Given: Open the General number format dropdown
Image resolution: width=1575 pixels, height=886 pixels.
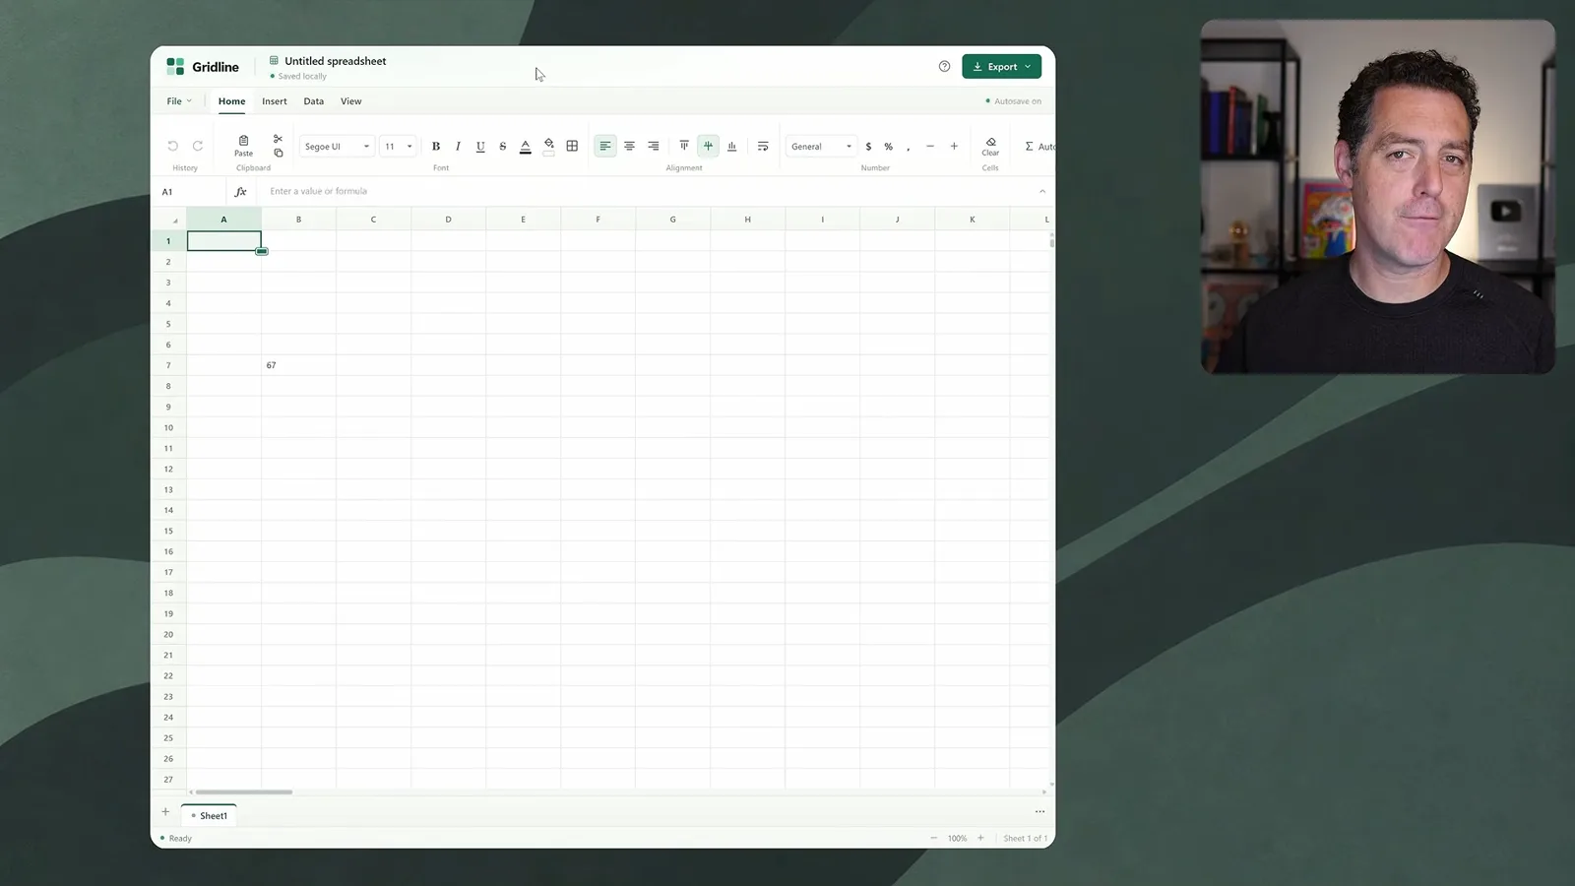Looking at the screenshot, I should point(821,146).
